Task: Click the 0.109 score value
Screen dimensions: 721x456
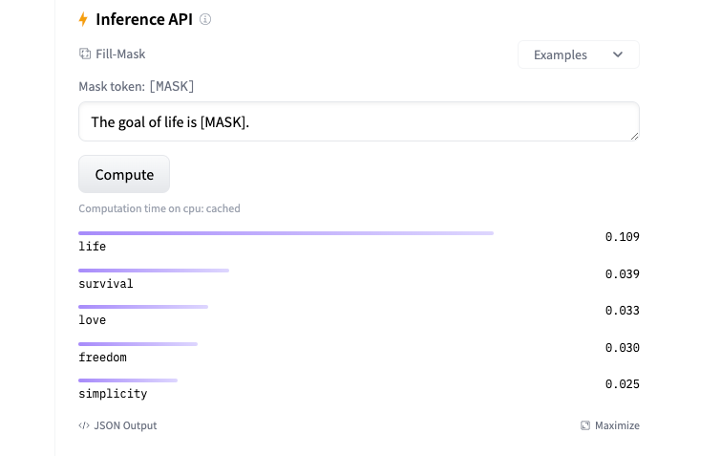Action: [622, 237]
